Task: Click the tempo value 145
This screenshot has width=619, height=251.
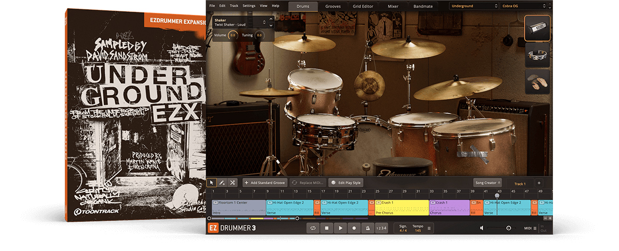Action: tap(417, 230)
